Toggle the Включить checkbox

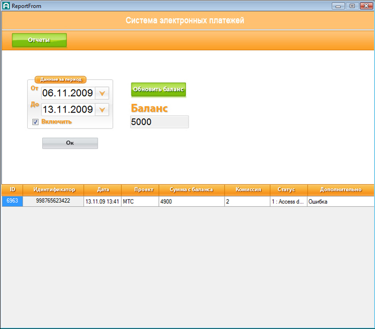point(35,122)
